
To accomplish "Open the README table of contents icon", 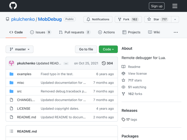I will point(11,131).
